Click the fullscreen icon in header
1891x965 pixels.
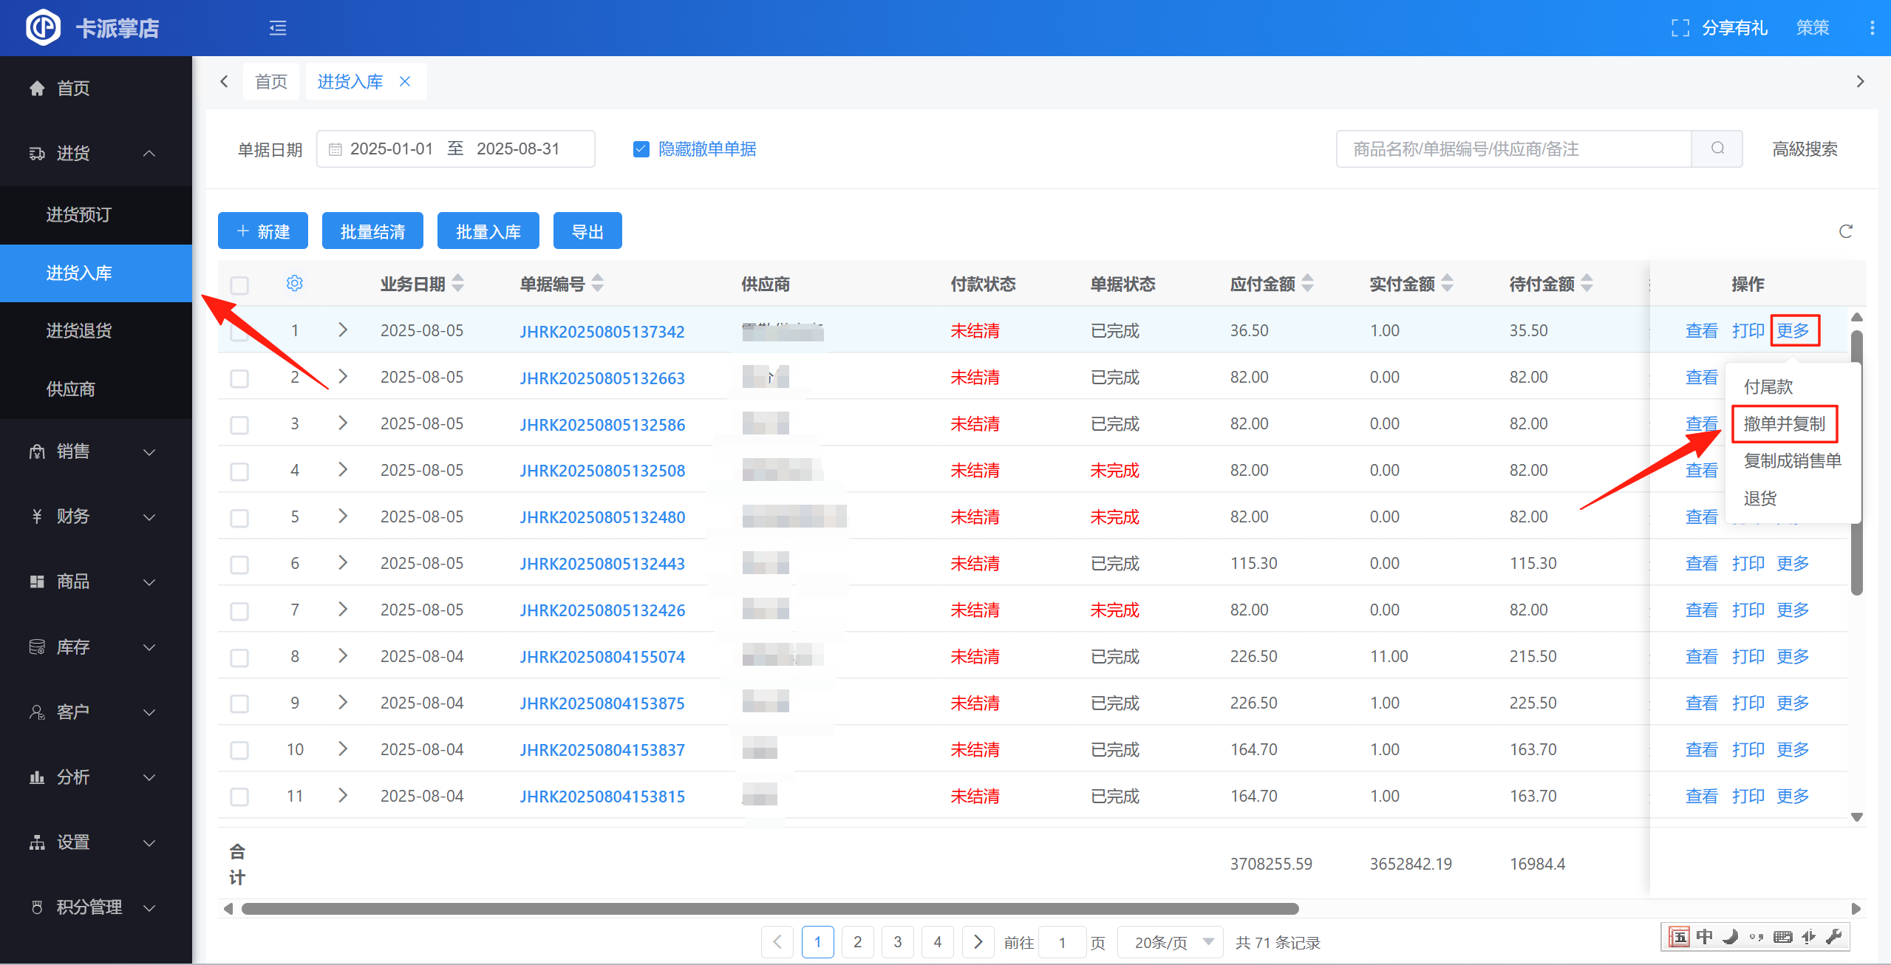pos(1680,28)
